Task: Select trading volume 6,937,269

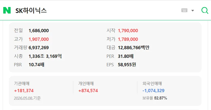Action: pos(39,48)
